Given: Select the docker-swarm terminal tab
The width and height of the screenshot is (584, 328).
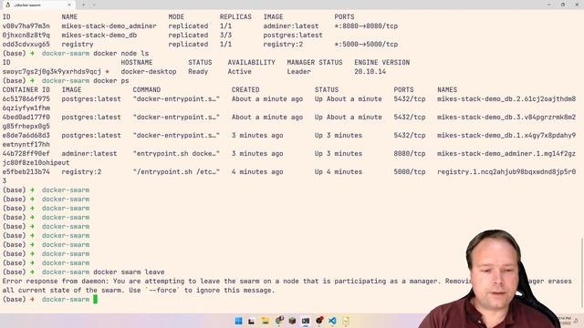Looking at the screenshot, I should click(37, 5).
